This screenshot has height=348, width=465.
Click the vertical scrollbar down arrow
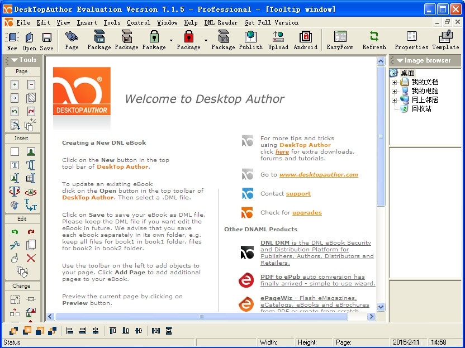[x=381, y=307]
